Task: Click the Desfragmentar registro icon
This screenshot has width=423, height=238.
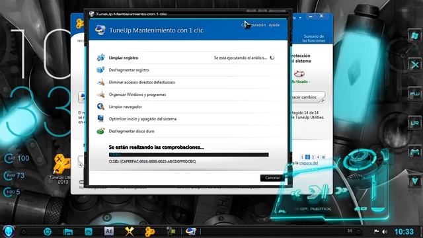Action: [x=100, y=70]
